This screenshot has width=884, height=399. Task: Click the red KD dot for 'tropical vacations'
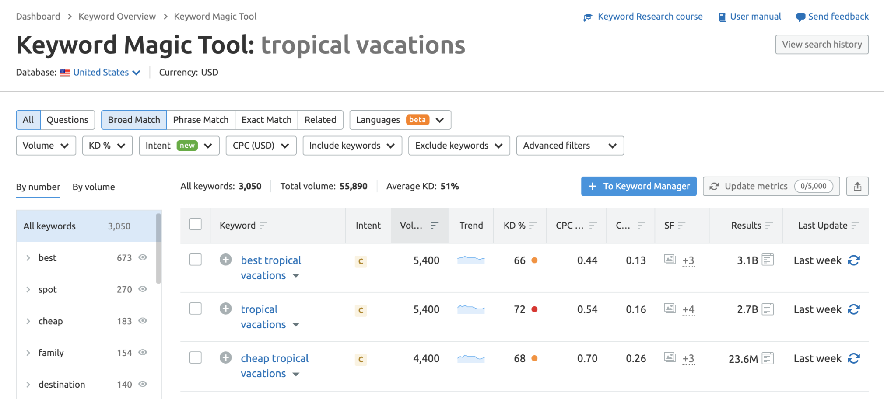pyautogui.click(x=534, y=309)
